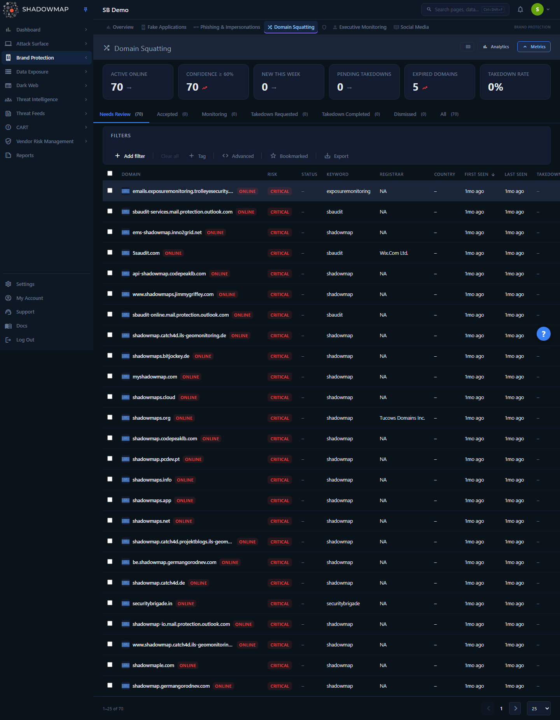This screenshot has width=560, height=720.
Task: Click the Vendor Risk Management shield icon
Action: click(x=8, y=141)
